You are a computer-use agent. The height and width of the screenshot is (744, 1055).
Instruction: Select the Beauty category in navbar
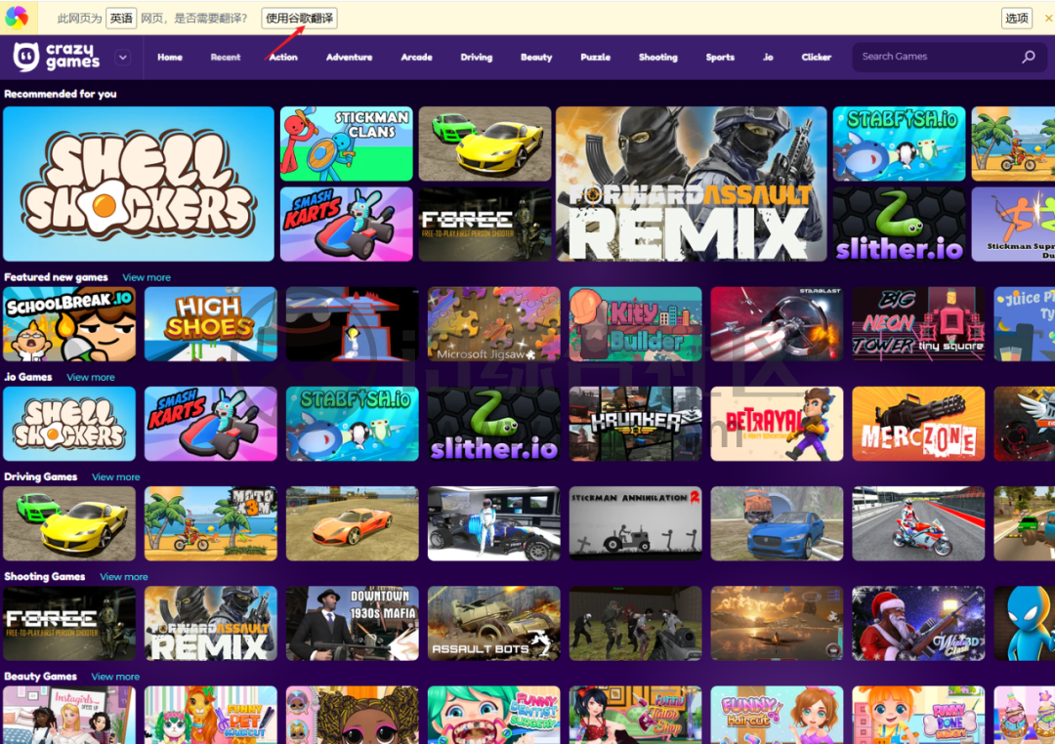(536, 58)
